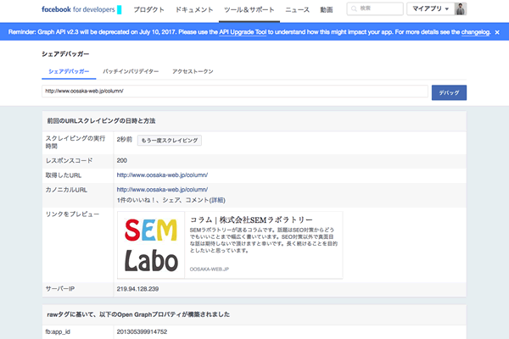Click the facebook for developers logo

81,9
